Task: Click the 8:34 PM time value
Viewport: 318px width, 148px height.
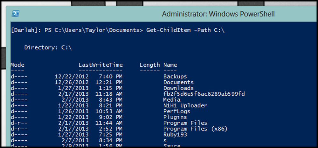Action: point(111,140)
